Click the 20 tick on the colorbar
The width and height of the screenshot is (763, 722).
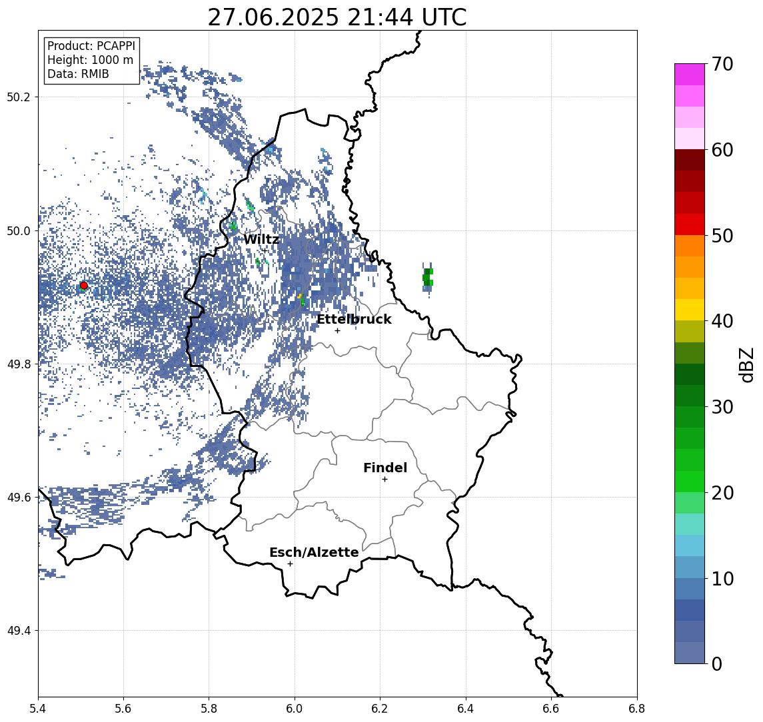722,492
